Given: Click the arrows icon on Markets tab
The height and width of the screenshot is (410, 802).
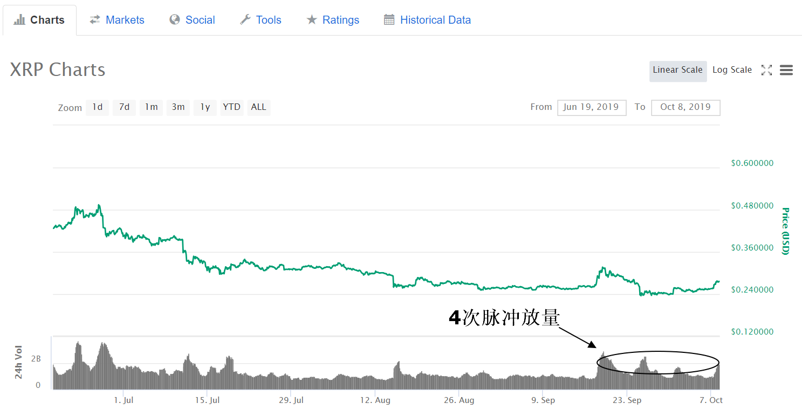Looking at the screenshot, I should [x=95, y=19].
